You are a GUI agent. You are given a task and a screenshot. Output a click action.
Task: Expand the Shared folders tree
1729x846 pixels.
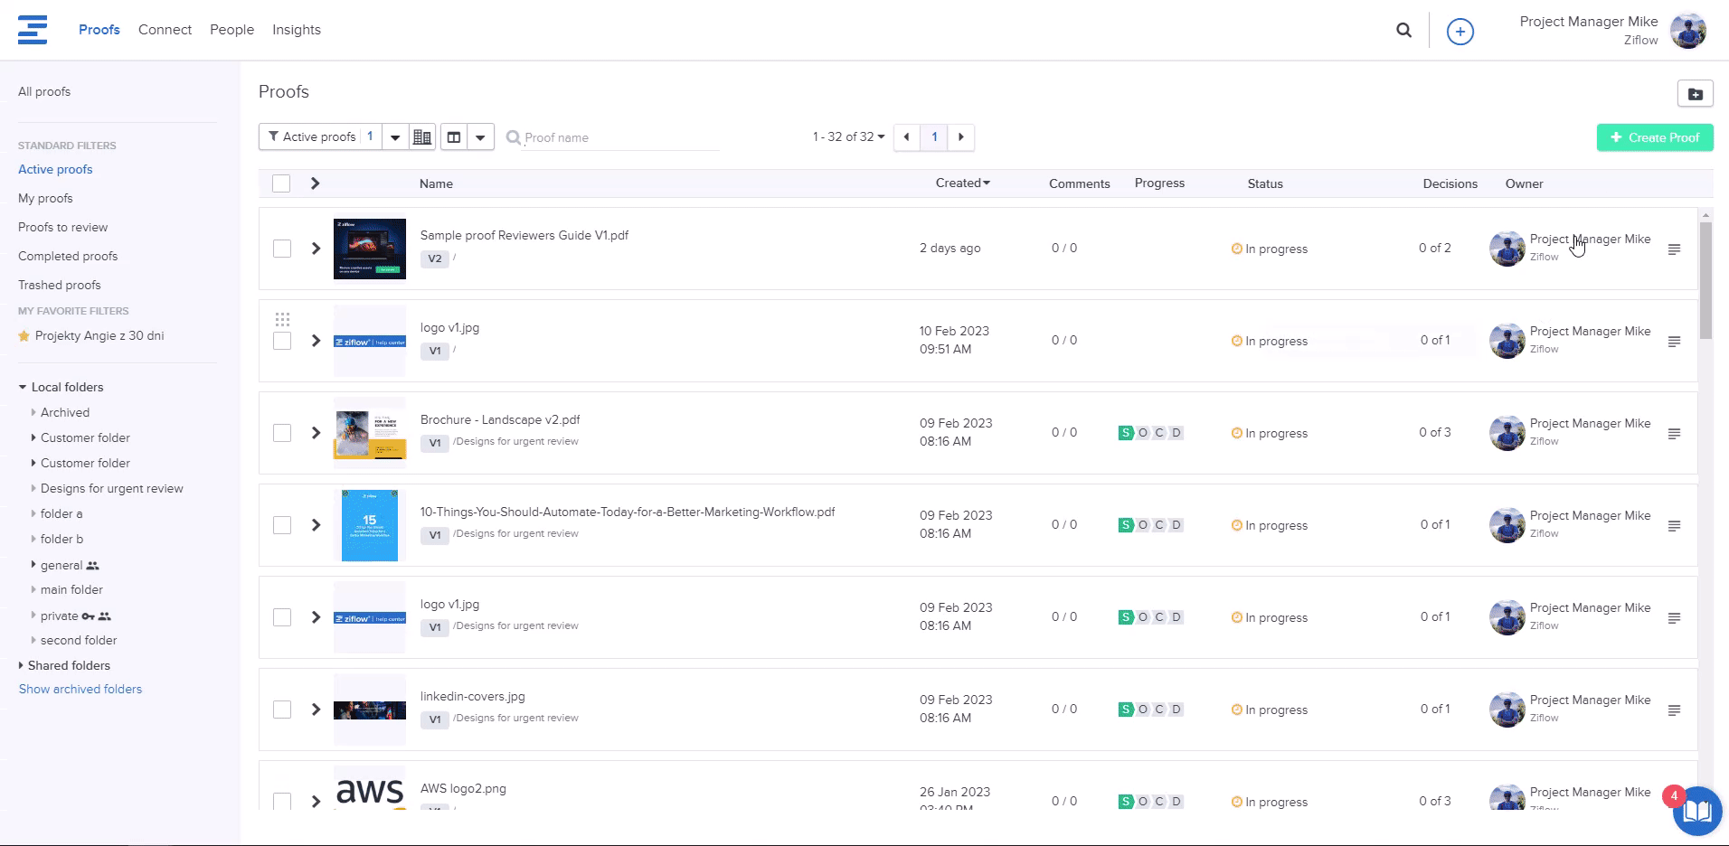click(x=22, y=665)
